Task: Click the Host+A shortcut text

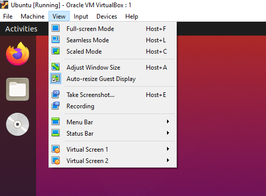Action: coord(156,68)
